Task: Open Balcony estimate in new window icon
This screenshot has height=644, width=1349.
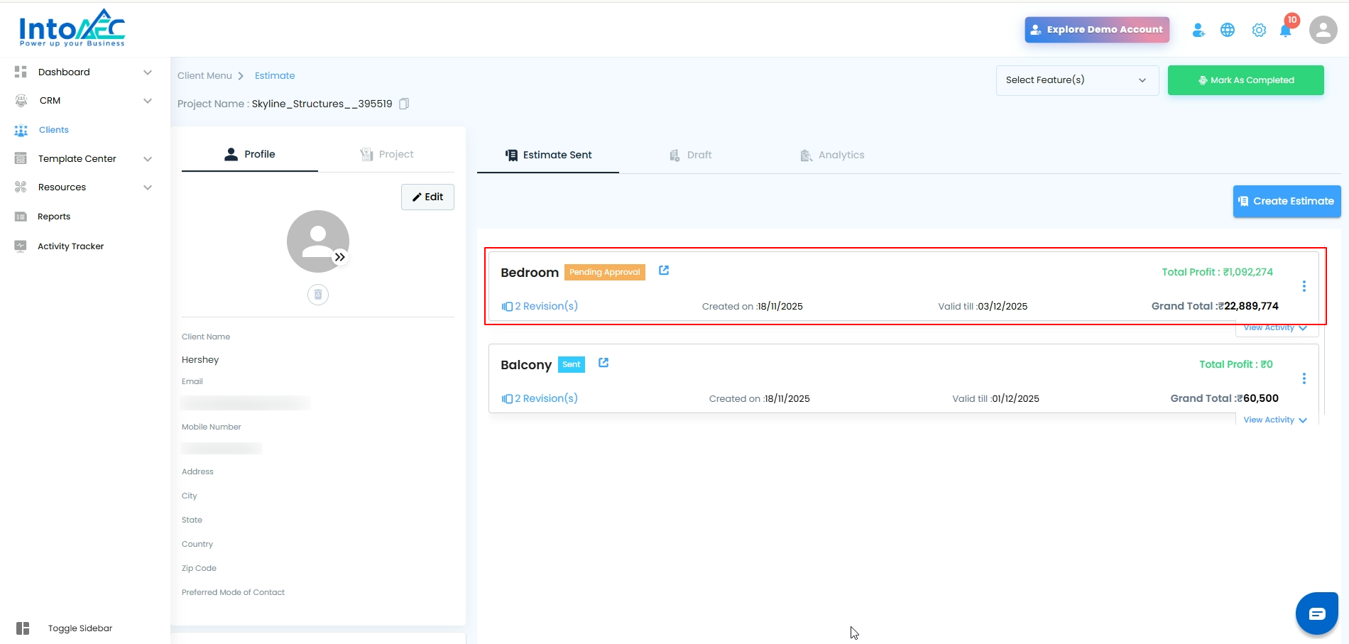Action: pos(603,363)
